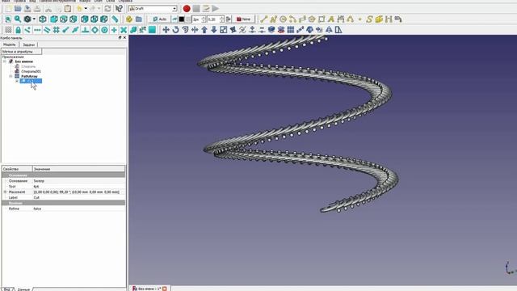Click the Fit all view icon
Viewport: 517px width, 291px height.
tap(8, 19)
